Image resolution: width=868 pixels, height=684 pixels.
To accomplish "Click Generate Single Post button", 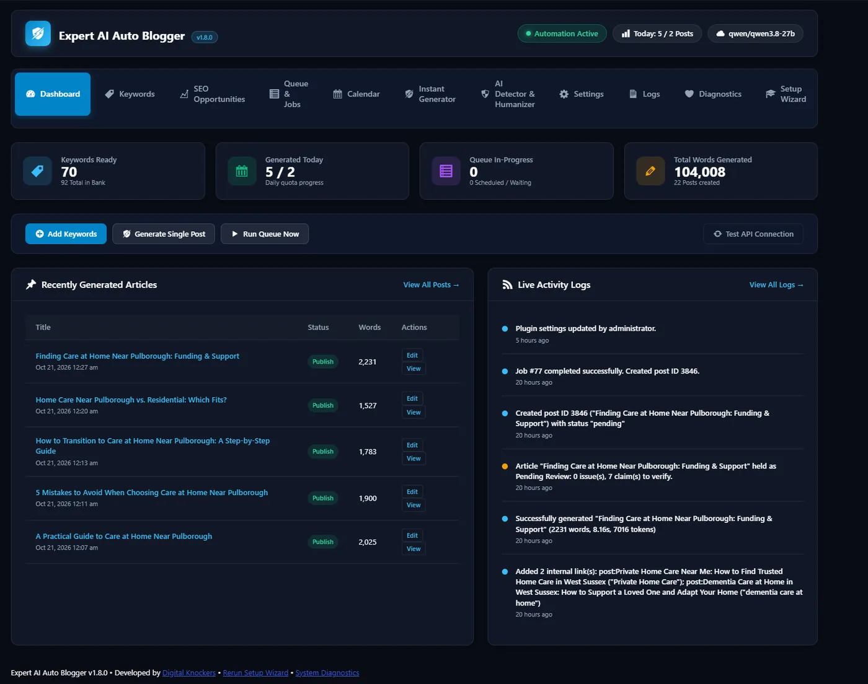I will [x=164, y=234].
